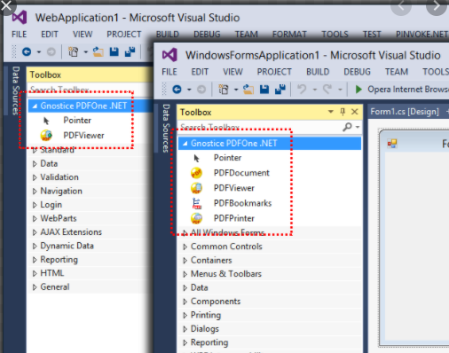Open PINVOKE.NET menu in WebApplication1
This screenshot has width=449, height=353.
coord(422,35)
